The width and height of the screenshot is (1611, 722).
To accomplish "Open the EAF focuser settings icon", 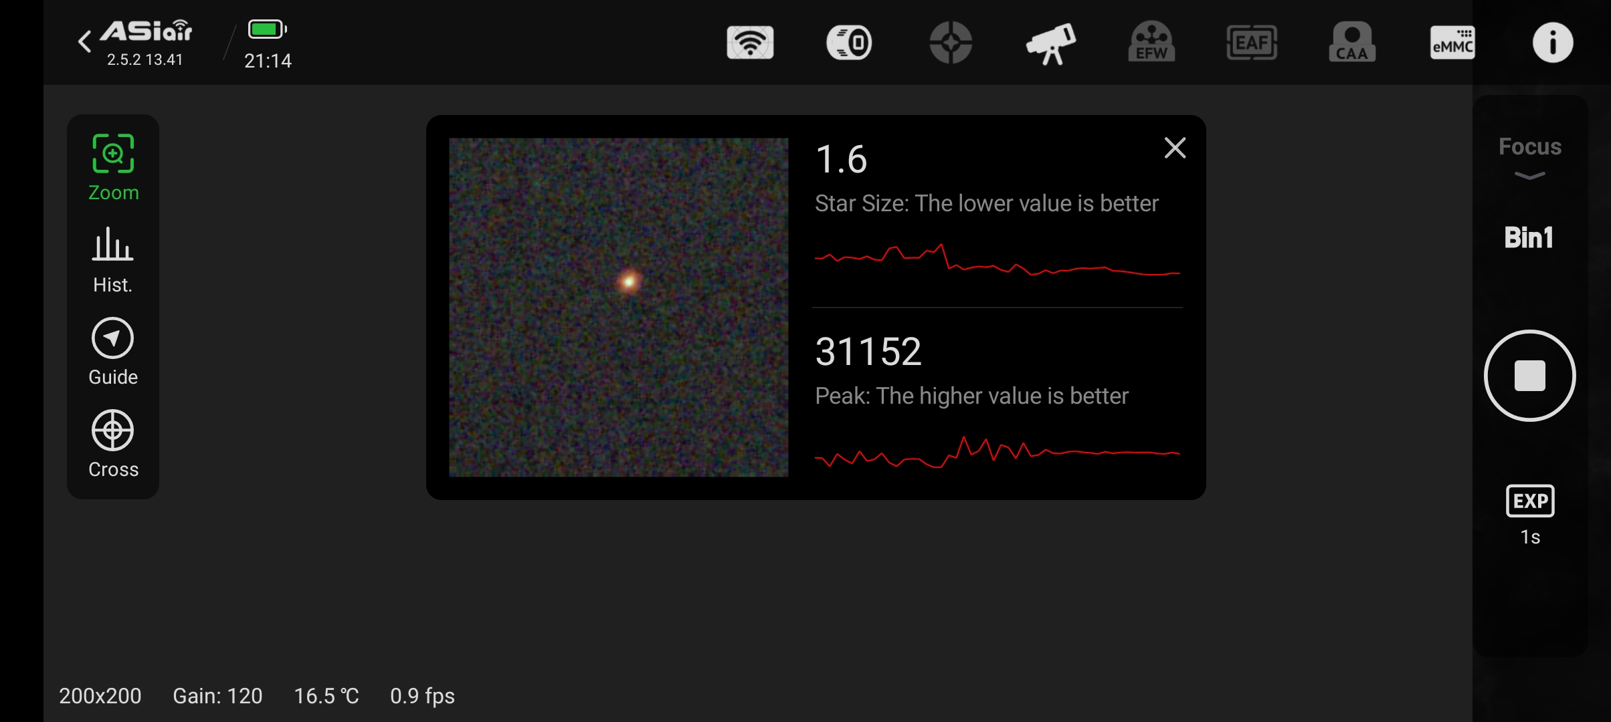I will 1252,43.
